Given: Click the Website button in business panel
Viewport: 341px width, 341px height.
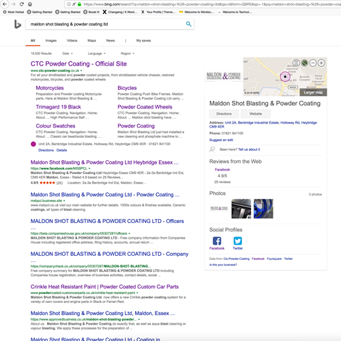Looking at the screenshot, I should (x=256, y=114).
